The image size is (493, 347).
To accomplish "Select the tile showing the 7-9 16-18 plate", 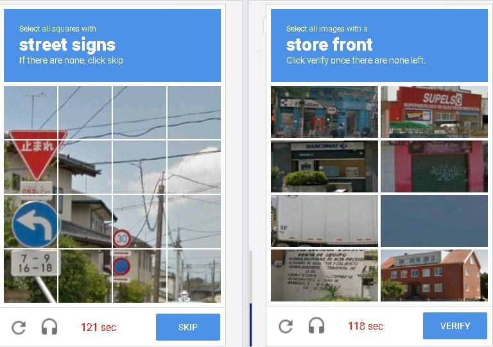I will [x=31, y=276].
